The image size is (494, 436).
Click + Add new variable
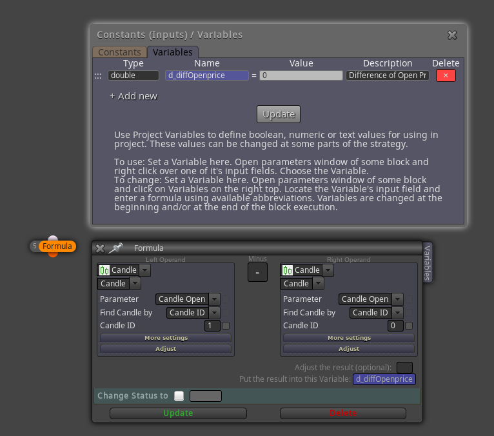pyautogui.click(x=133, y=96)
